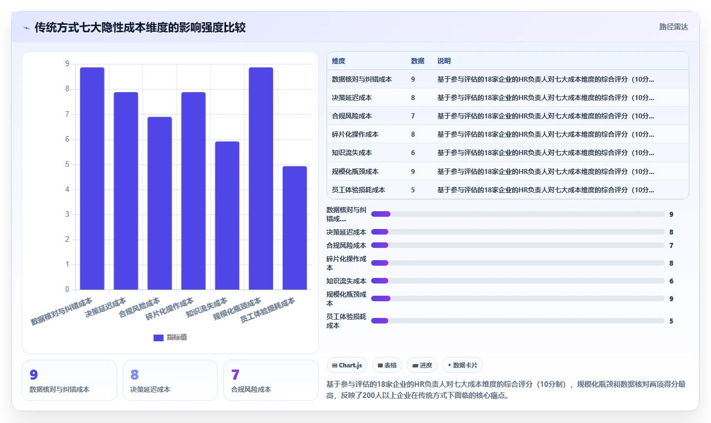711x423 pixels.
Task: Click the 表格 tag
Action: click(387, 365)
